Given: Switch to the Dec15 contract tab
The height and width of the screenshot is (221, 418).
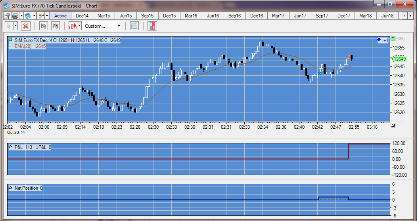Looking at the screenshot, I should coord(169,16).
